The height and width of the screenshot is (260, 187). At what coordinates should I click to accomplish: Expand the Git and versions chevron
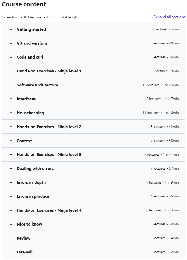pyautogui.click(x=11, y=43)
